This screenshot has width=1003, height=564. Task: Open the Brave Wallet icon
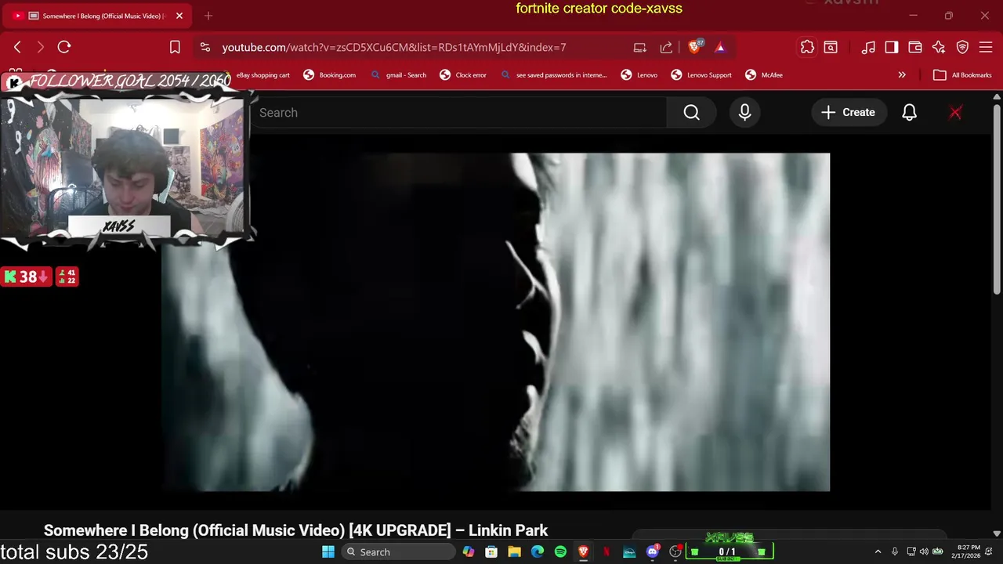pos(914,47)
